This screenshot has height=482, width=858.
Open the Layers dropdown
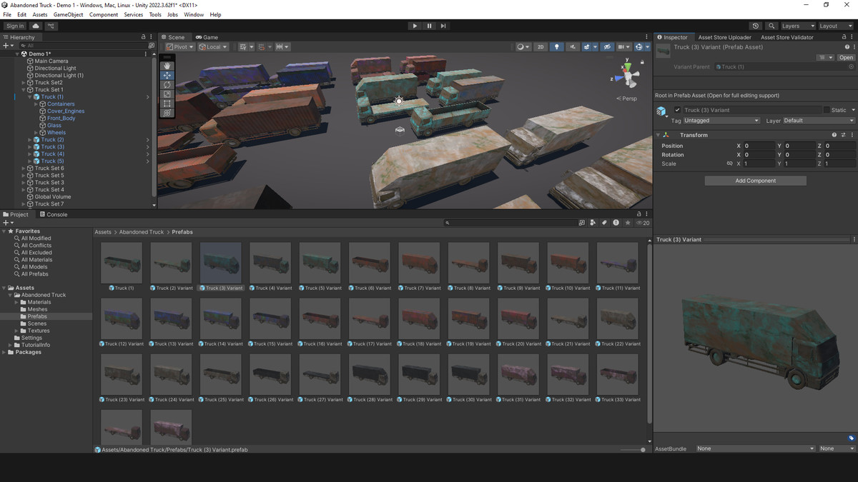pyautogui.click(x=797, y=26)
